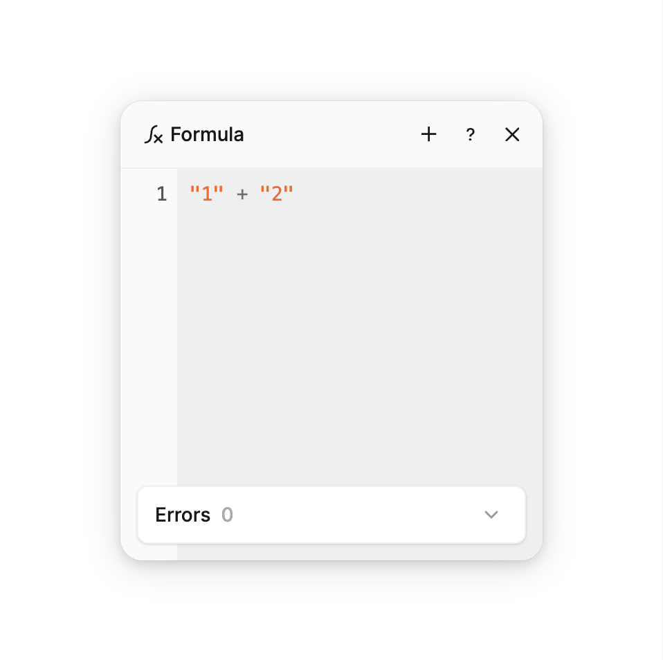Select the plus operator in the formula
This screenshot has width=663, height=660.
click(x=242, y=194)
